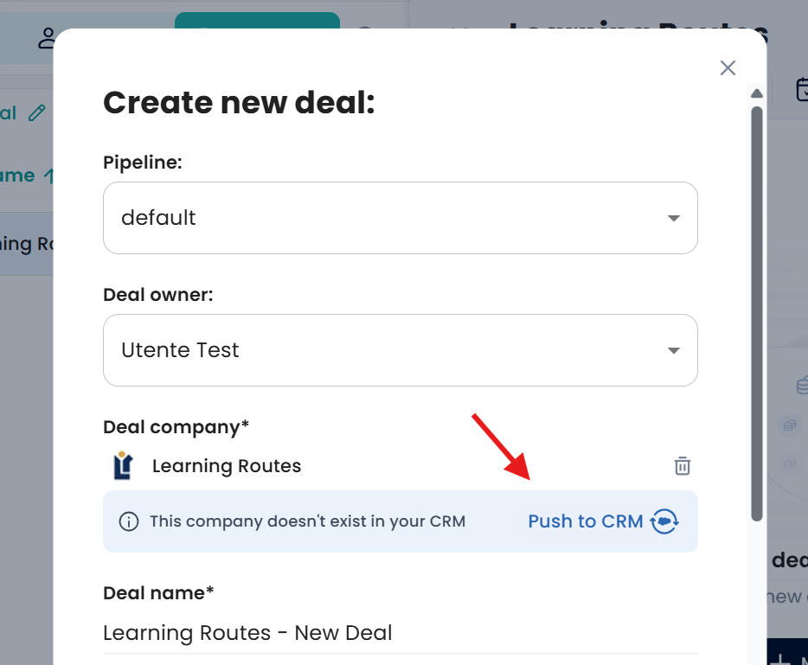
Task: Click the Deal owner dropdown arrow
Action: (x=674, y=350)
